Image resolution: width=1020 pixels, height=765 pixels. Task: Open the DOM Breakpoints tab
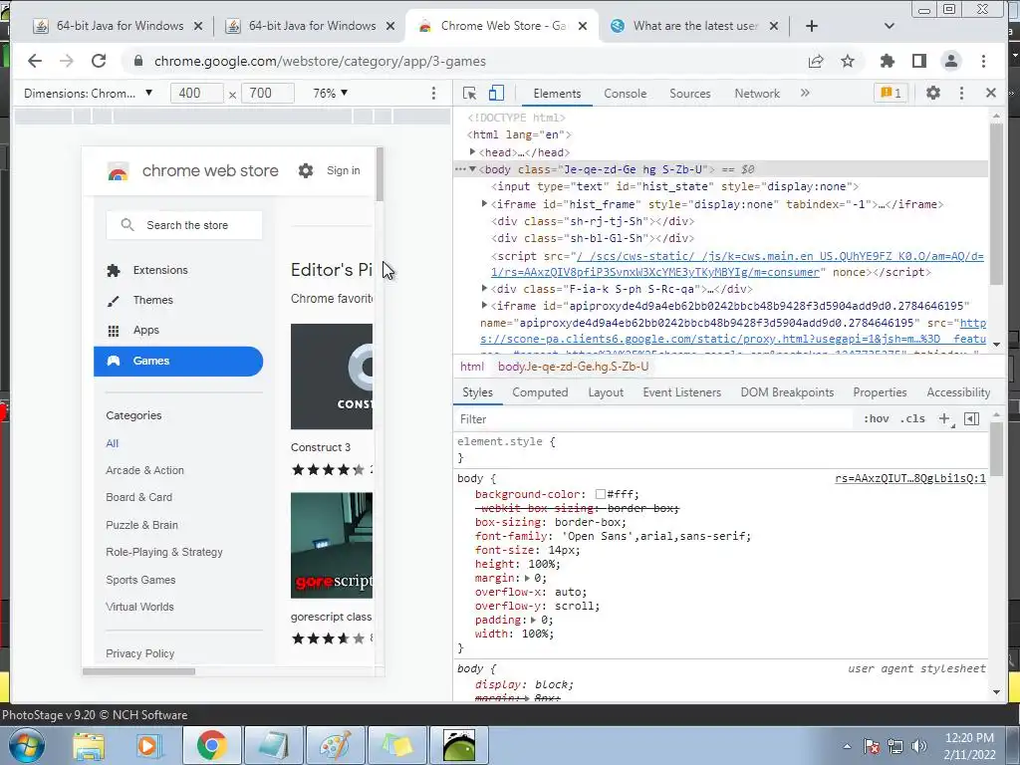(x=787, y=392)
